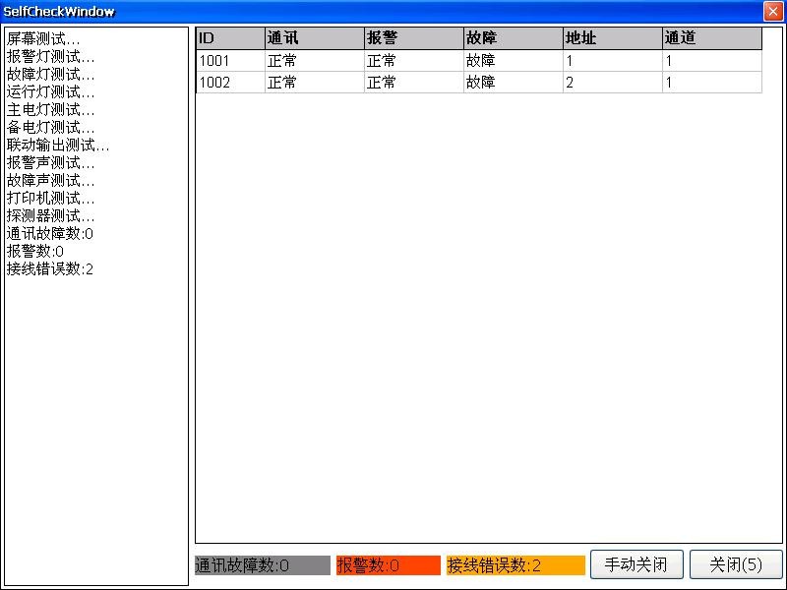
Task: Select log line 探测器测试...
Action: click(x=50, y=215)
